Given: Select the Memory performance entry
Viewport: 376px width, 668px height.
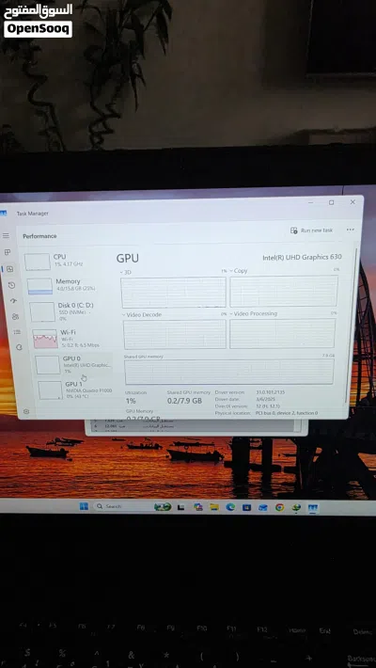Looking at the screenshot, I should 66,285.
